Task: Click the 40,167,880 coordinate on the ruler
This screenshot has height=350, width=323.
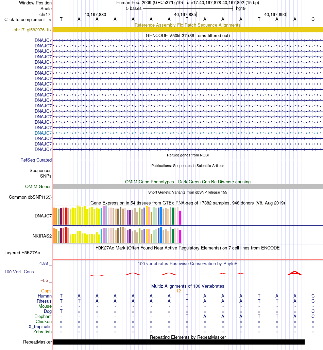Action: pyautogui.click(x=95, y=15)
